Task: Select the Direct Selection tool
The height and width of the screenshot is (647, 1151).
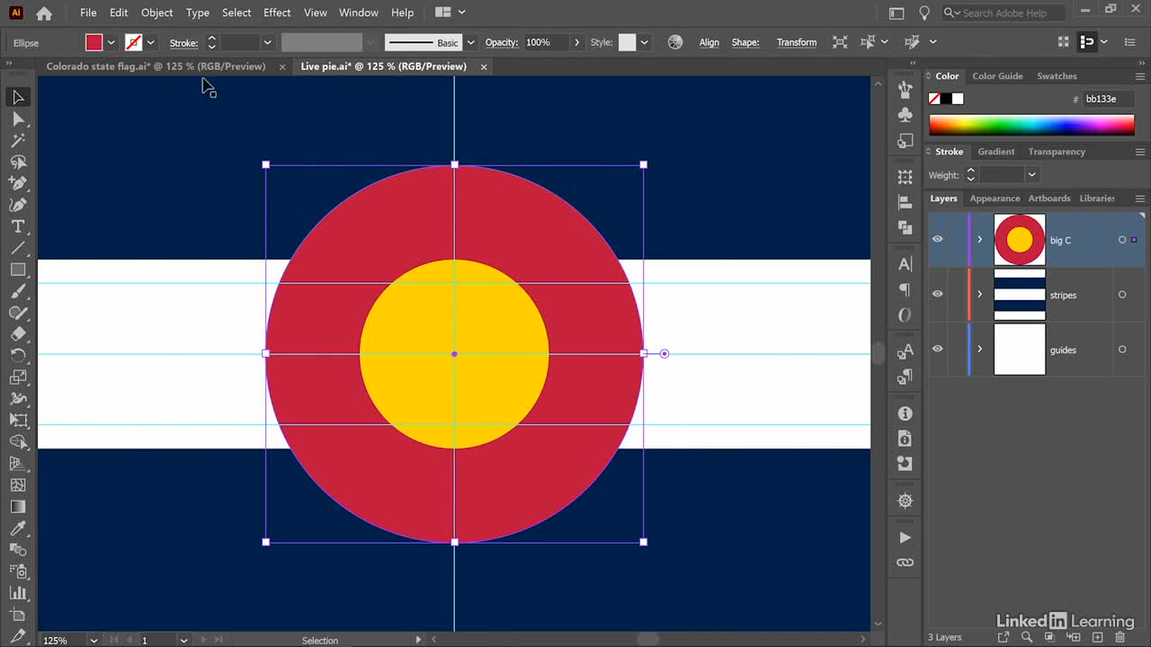Action: click(18, 119)
